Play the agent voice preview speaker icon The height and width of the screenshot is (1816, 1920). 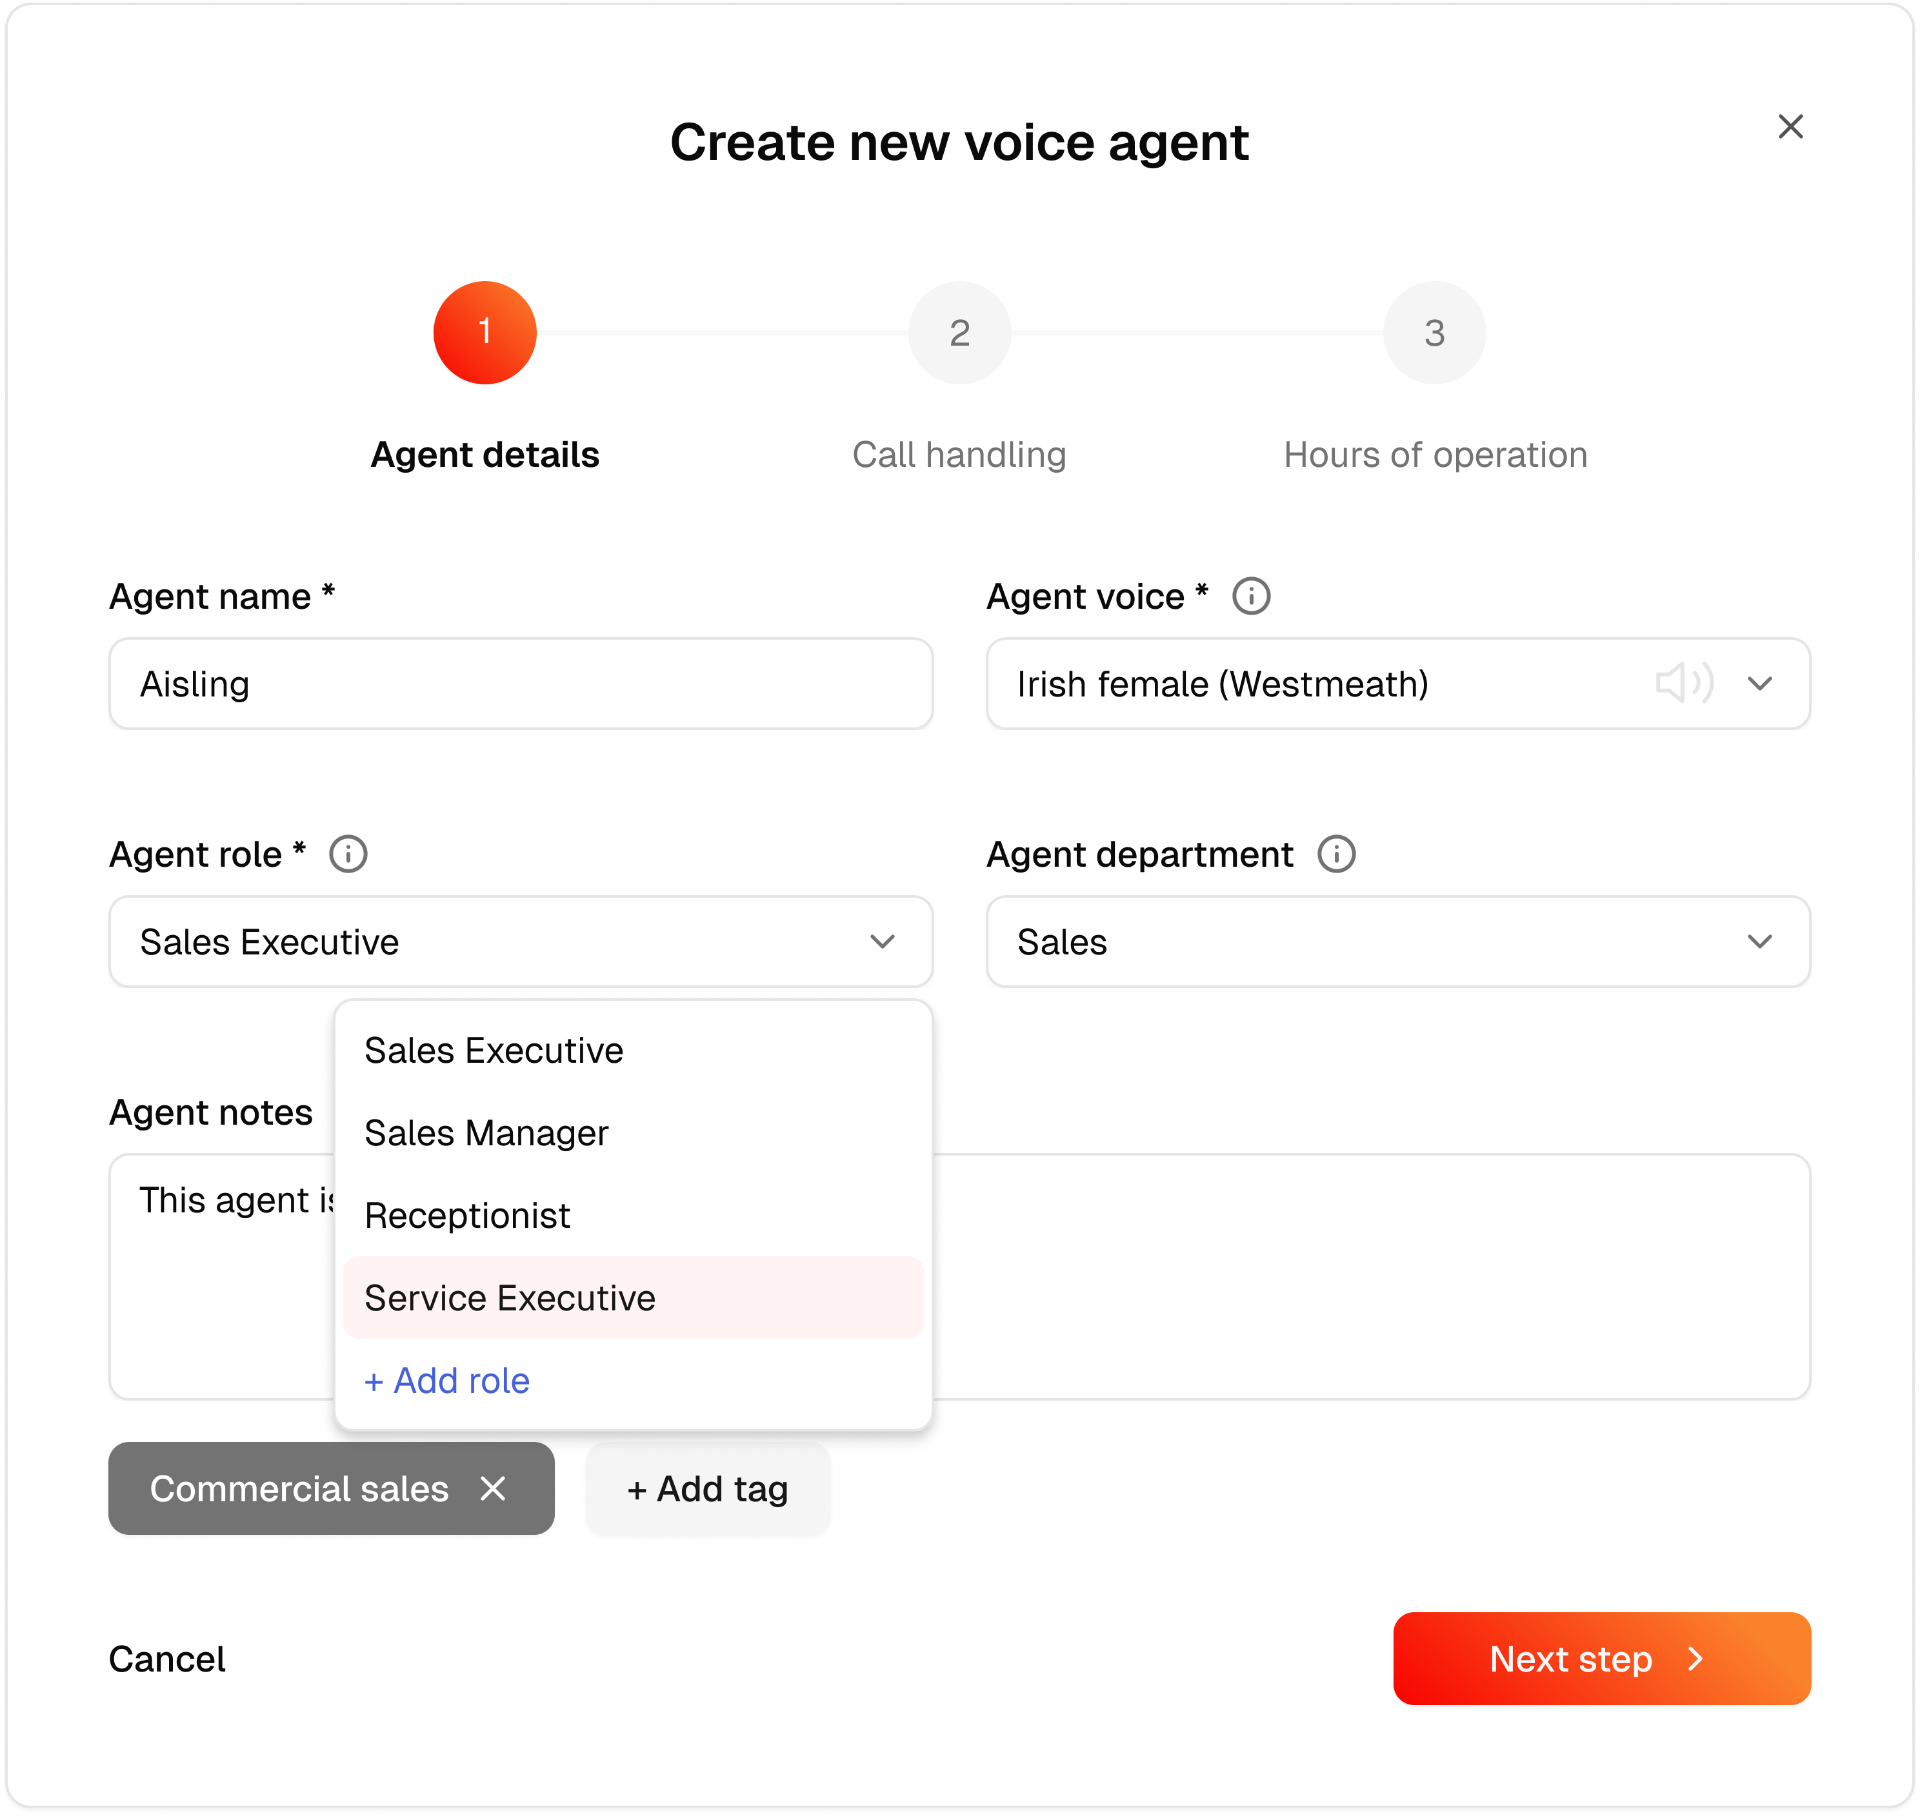click(1683, 684)
